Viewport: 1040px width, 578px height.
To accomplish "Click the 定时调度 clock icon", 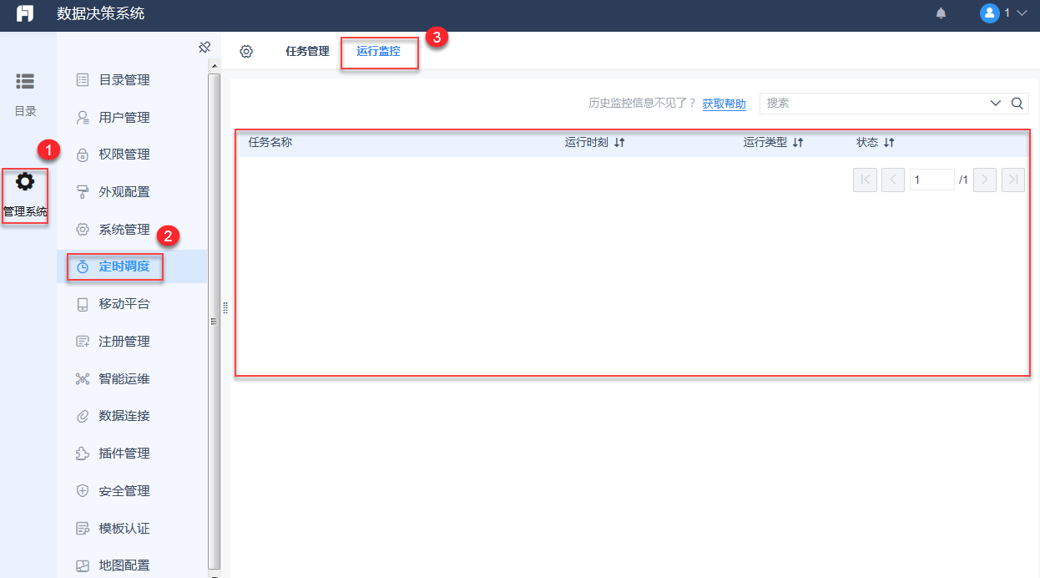I will tap(82, 266).
